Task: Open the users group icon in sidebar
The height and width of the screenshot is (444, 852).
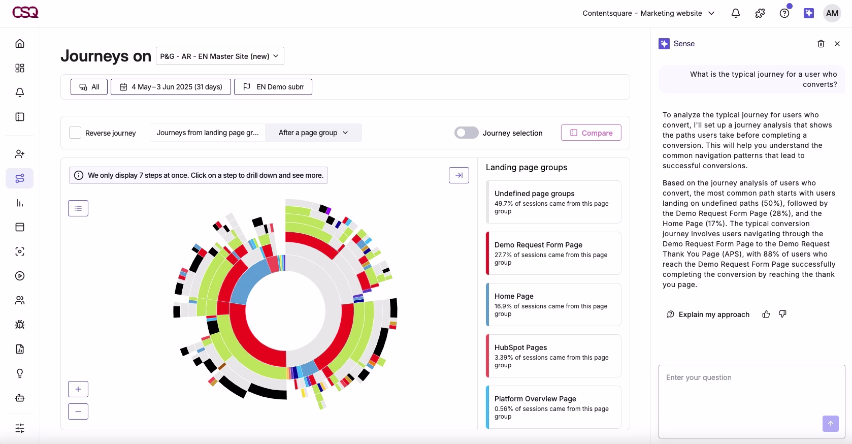Action: coord(20,300)
